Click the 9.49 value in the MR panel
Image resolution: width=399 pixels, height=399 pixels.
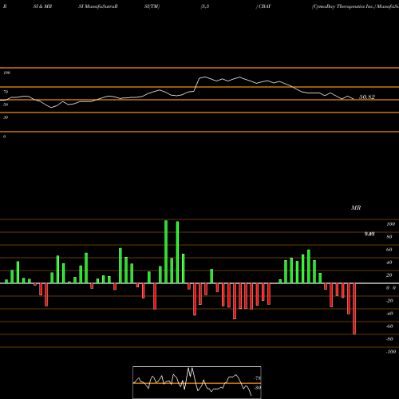369,234
